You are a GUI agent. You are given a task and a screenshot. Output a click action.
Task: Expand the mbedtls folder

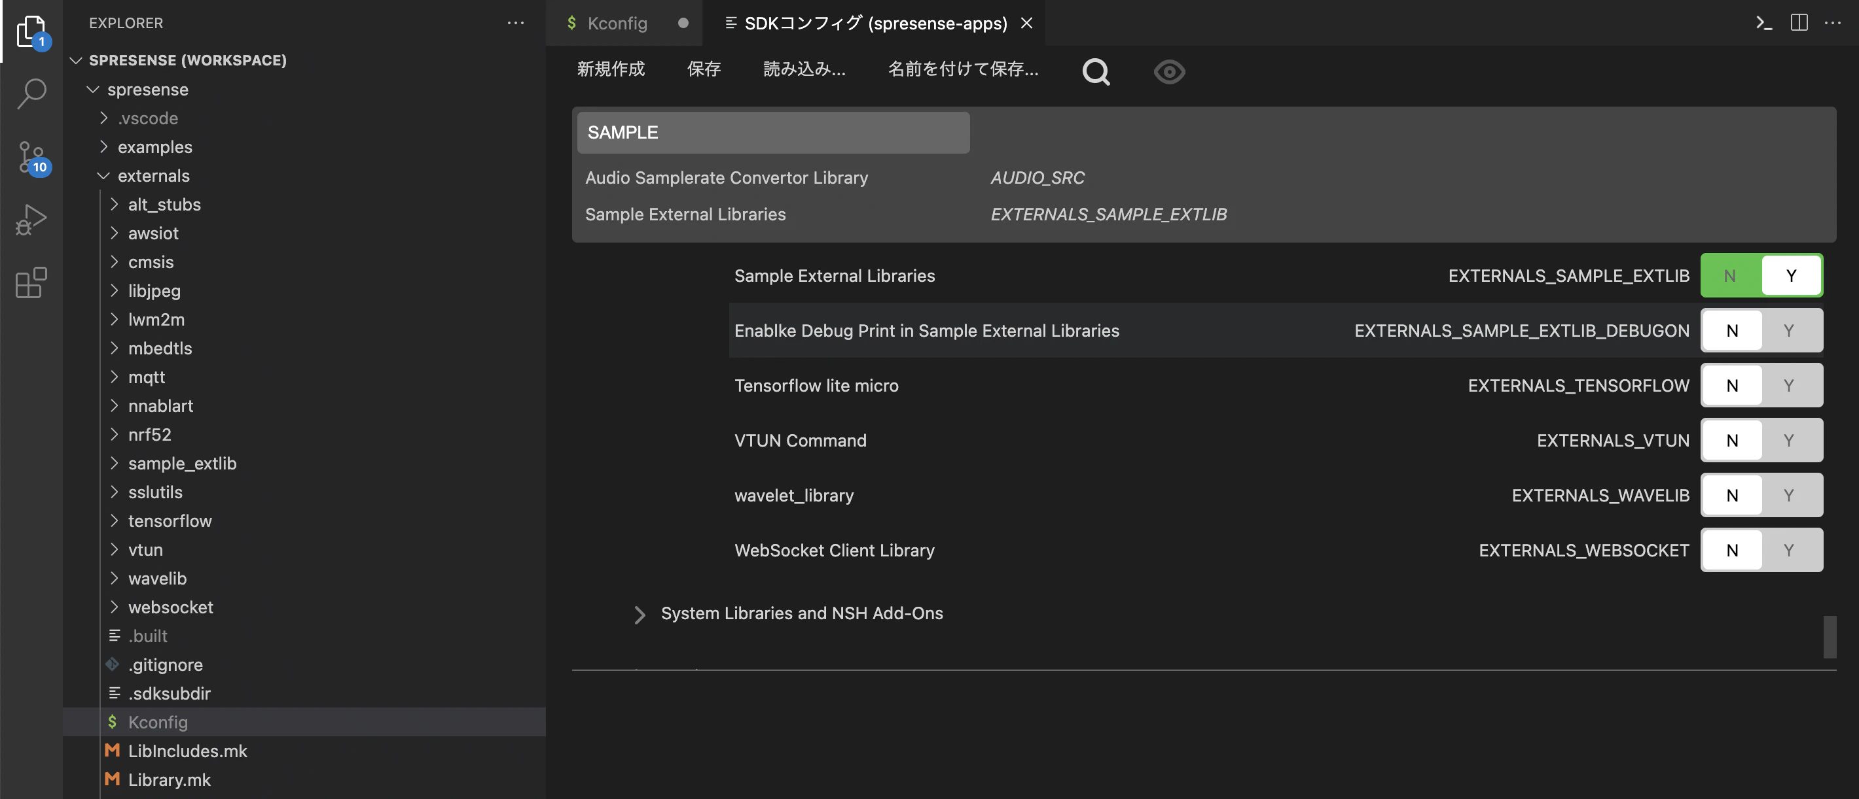click(x=114, y=348)
